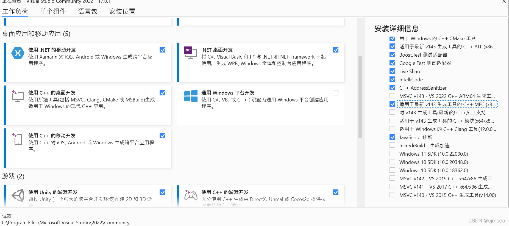Uncheck Google Test 测试适配器
Screen dimensions: 509x226
click(x=393, y=63)
